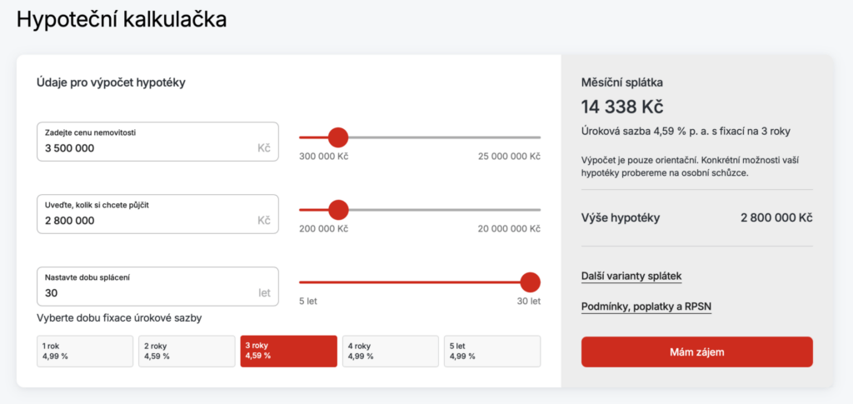Click the 300 000 Kč minimum price label
The width and height of the screenshot is (853, 404).
click(324, 157)
